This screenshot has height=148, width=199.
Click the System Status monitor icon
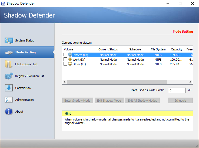9,41
